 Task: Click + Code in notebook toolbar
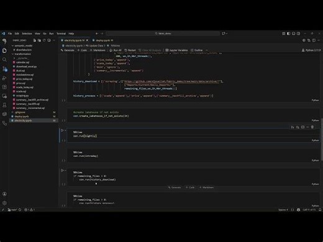[x=82, y=50]
